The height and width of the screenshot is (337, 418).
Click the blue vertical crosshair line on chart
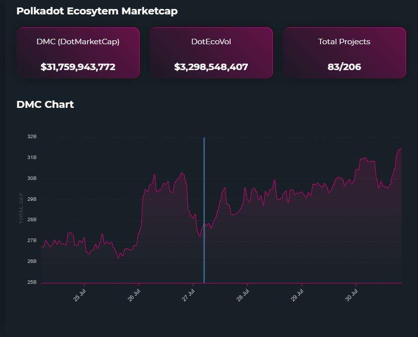pyautogui.click(x=204, y=210)
